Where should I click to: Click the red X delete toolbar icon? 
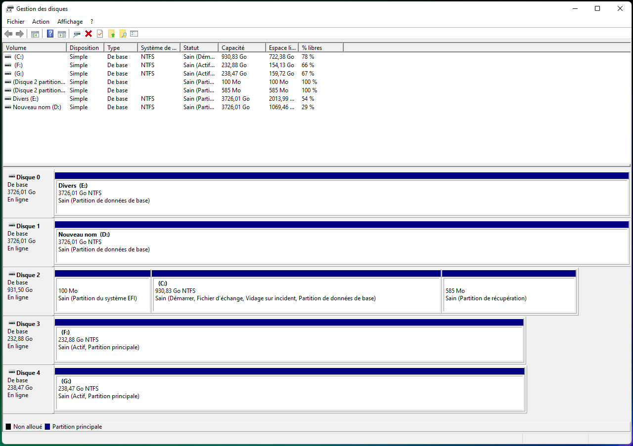tap(89, 34)
